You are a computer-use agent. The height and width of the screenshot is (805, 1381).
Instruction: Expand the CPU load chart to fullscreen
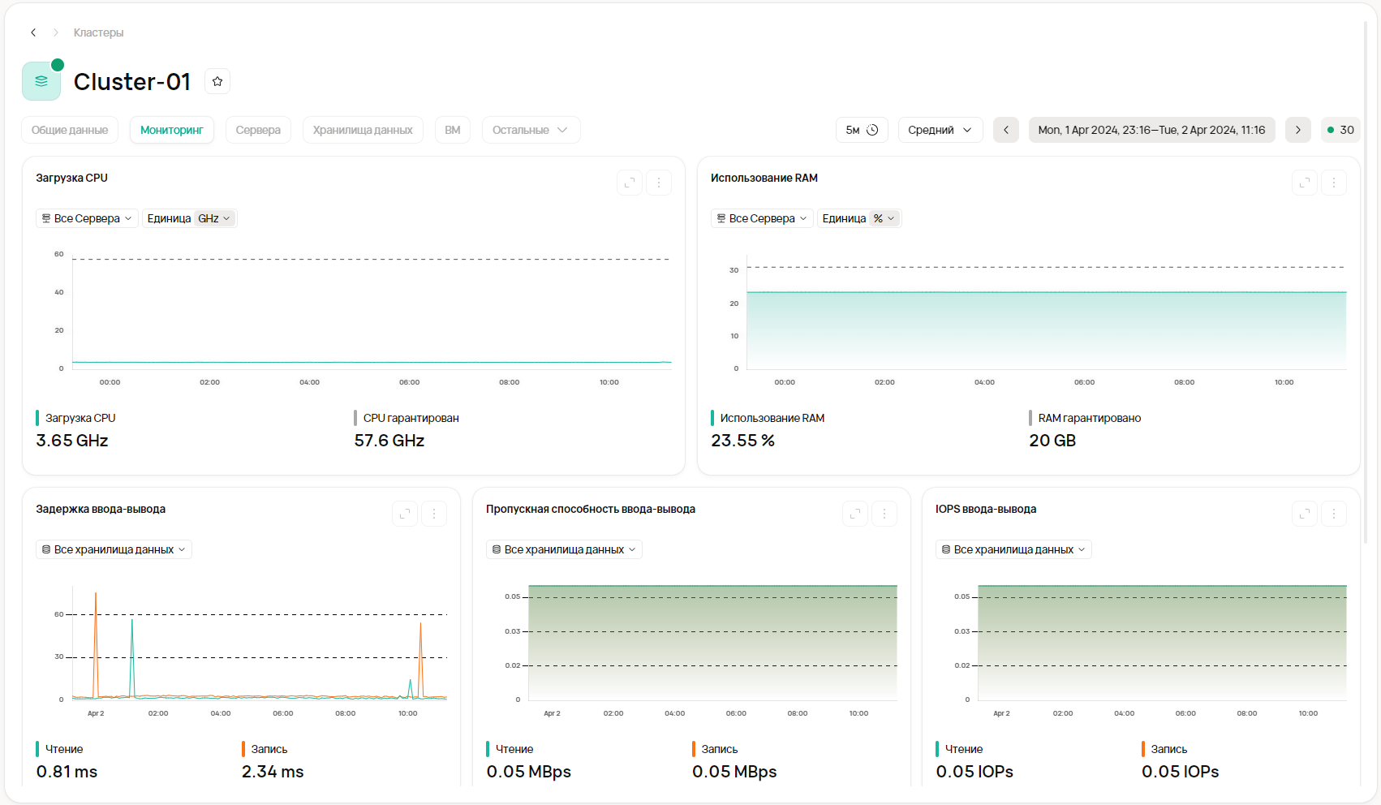click(x=630, y=183)
